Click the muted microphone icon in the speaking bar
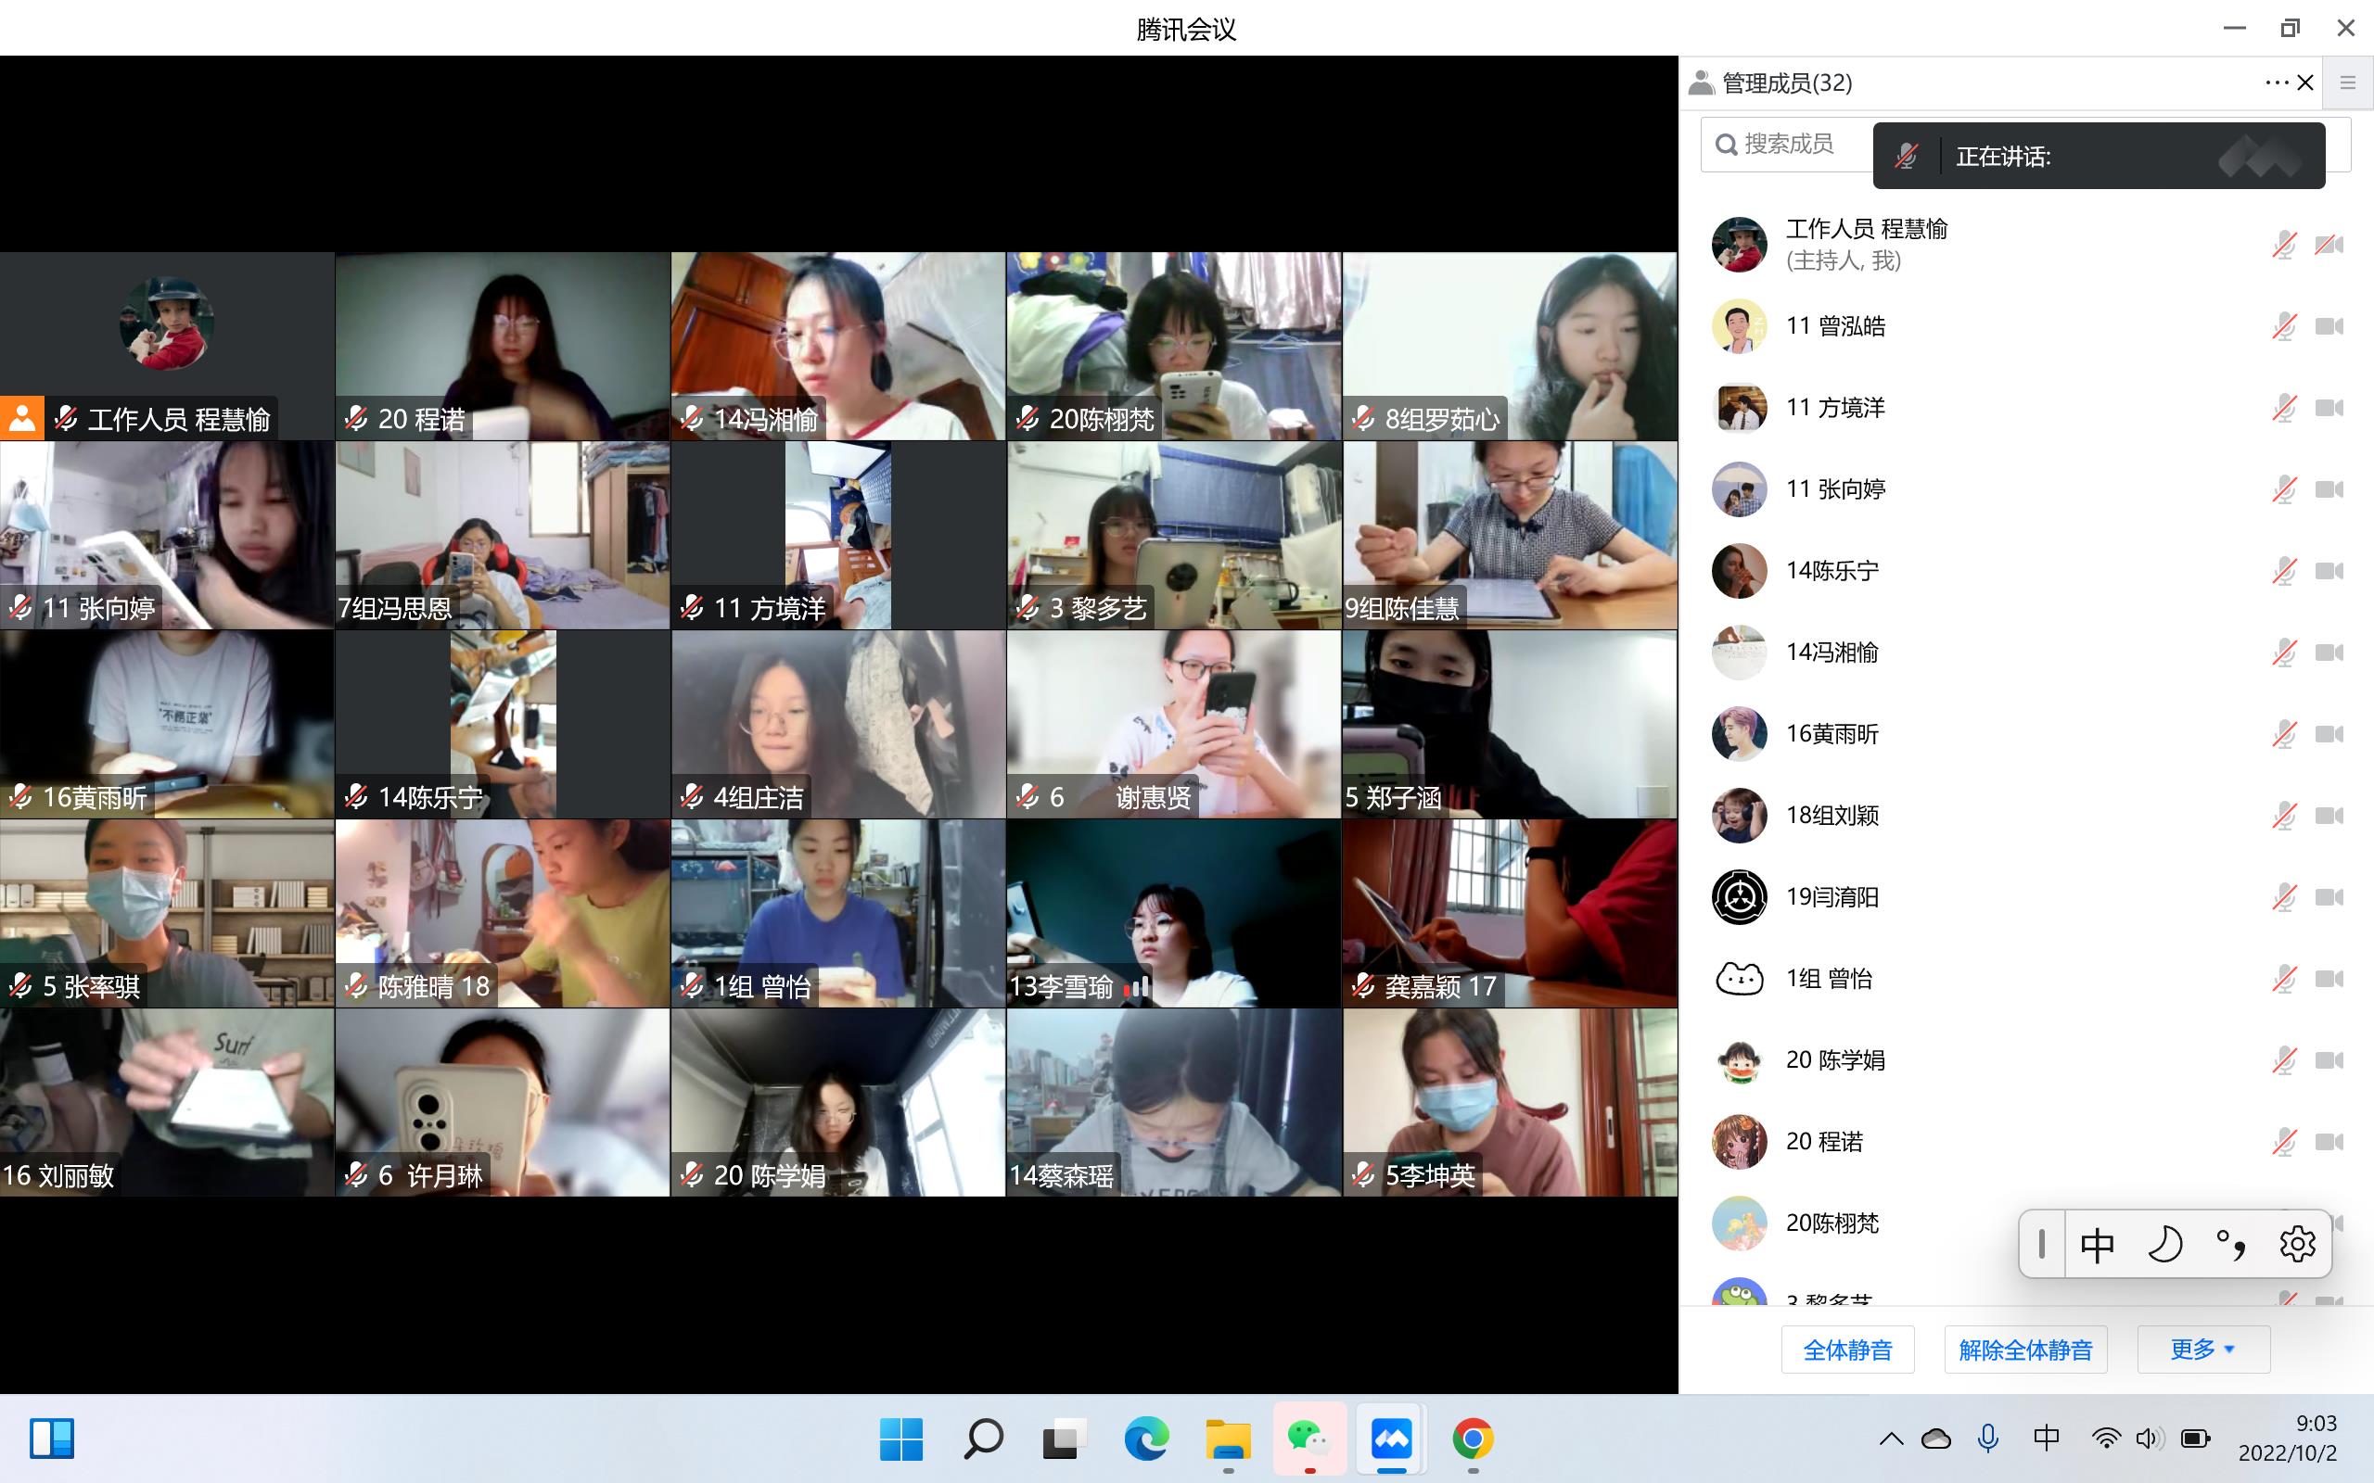2374x1483 pixels. click(x=1906, y=156)
